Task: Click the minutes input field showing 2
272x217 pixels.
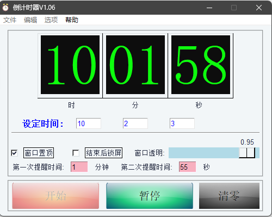Action: click(135, 123)
